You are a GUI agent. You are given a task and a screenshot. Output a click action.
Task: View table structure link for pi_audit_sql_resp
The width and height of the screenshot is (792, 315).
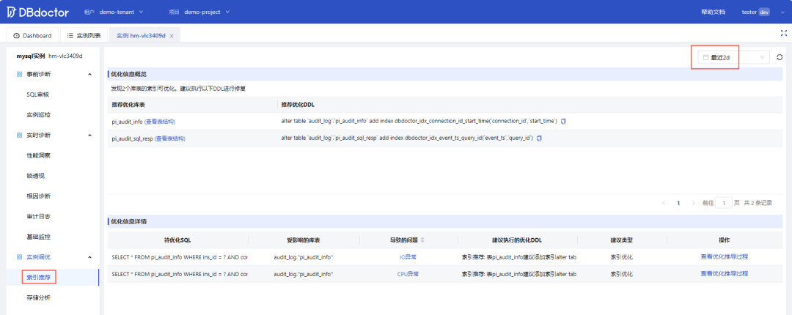(170, 138)
